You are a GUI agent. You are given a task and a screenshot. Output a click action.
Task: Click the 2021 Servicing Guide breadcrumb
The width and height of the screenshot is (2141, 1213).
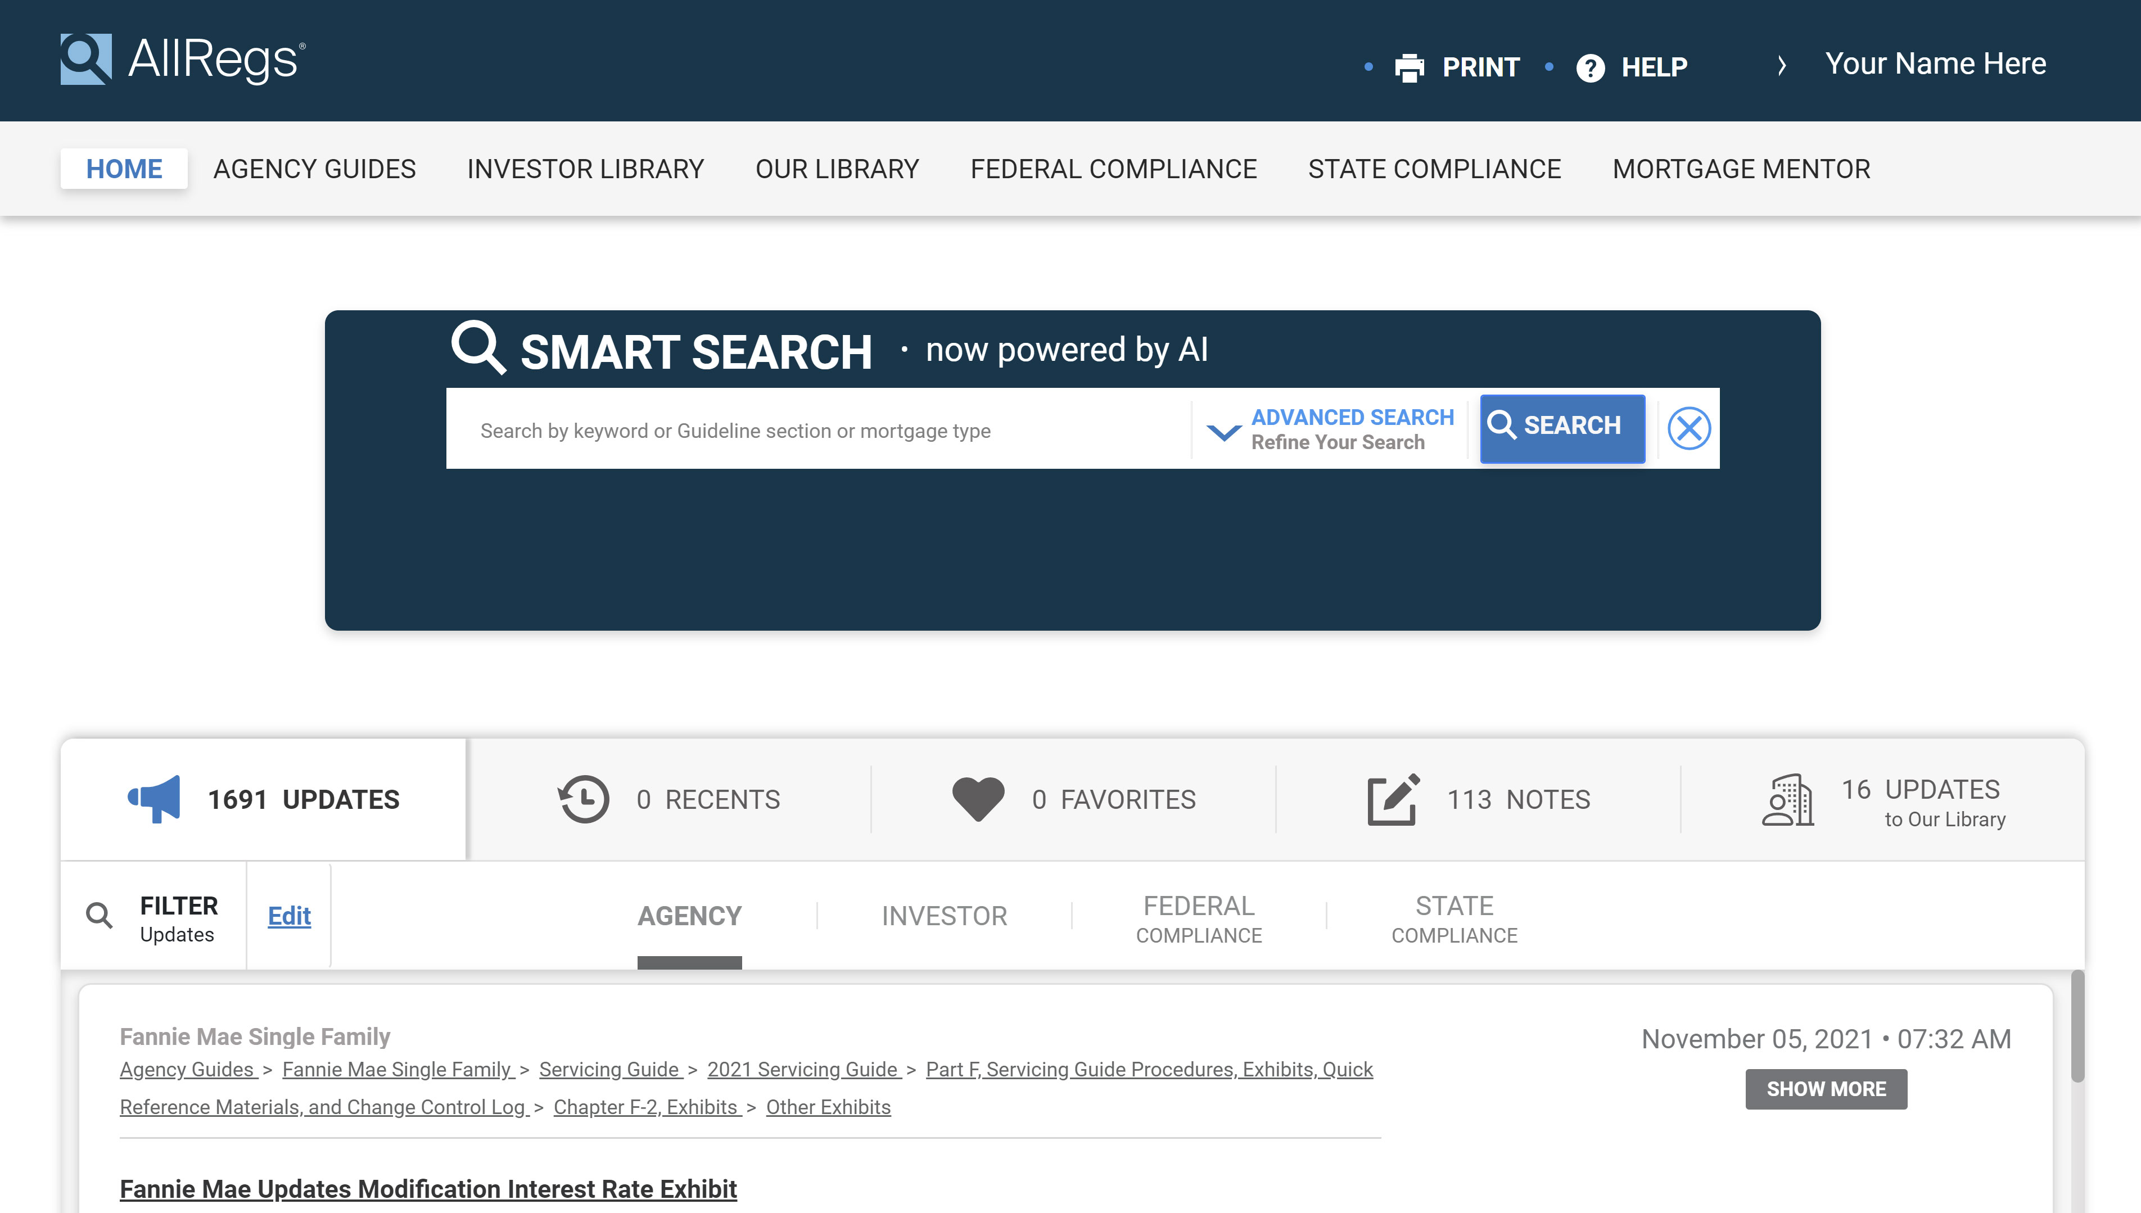pos(804,1070)
